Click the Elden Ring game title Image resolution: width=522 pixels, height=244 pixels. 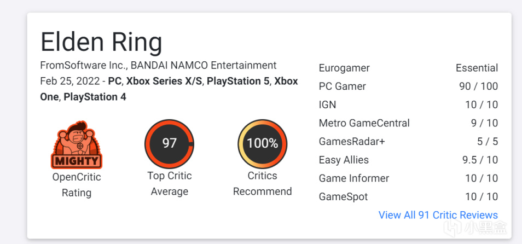click(x=102, y=42)
